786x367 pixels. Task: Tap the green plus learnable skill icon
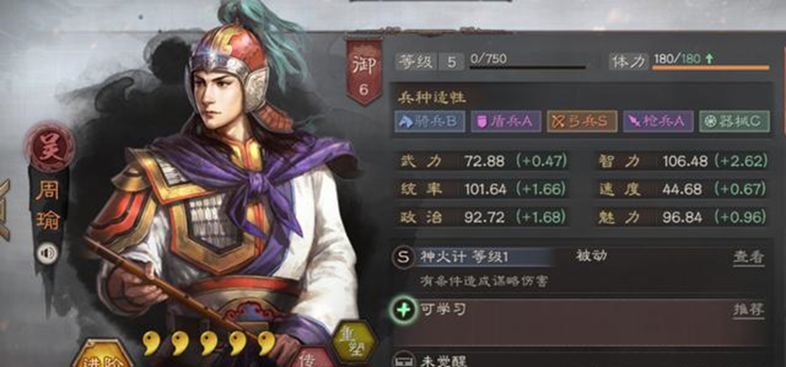click(x=403, y=311)
